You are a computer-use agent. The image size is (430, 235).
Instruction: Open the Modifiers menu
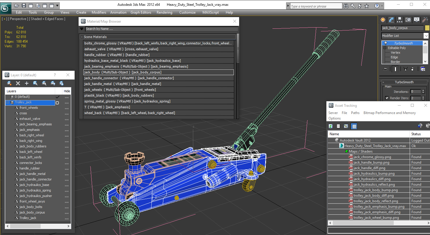99,12
